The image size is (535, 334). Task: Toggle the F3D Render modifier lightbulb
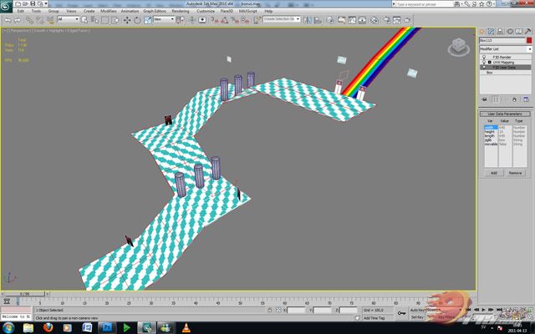pyautogui.click(x=484, y=57)
